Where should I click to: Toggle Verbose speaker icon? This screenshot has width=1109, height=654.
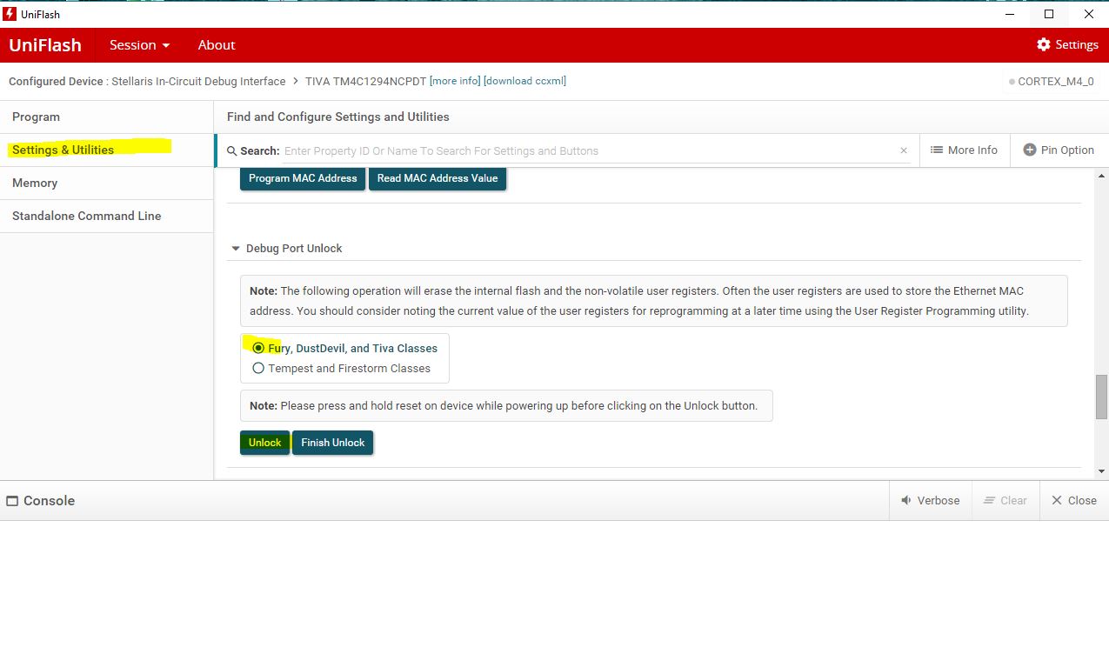point(906,500)
